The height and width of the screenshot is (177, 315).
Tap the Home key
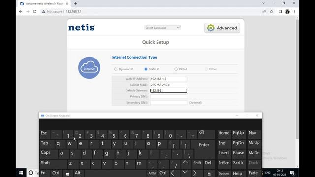pyautogui.click(x=224, y=134)
